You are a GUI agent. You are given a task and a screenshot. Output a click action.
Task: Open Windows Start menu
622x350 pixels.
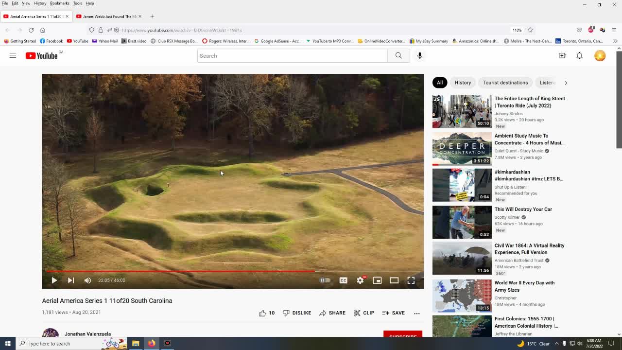click(x=8, y=344)
